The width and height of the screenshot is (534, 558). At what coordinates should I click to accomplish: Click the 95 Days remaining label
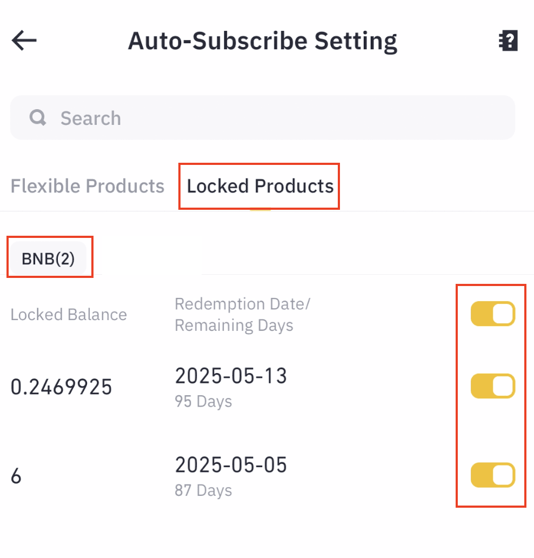coord(203,402)
